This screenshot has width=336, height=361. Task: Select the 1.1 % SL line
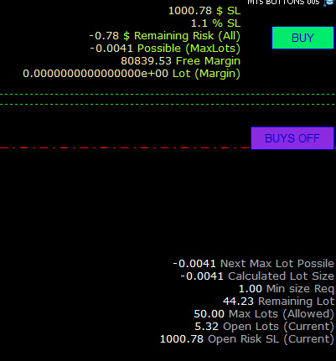click(x=215, y=23)
